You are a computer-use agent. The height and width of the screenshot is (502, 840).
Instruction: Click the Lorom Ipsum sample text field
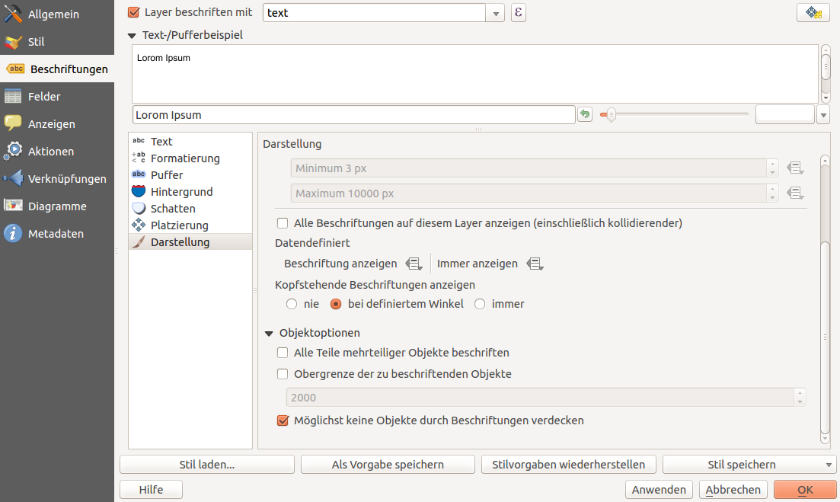click(x=353, y=115)
